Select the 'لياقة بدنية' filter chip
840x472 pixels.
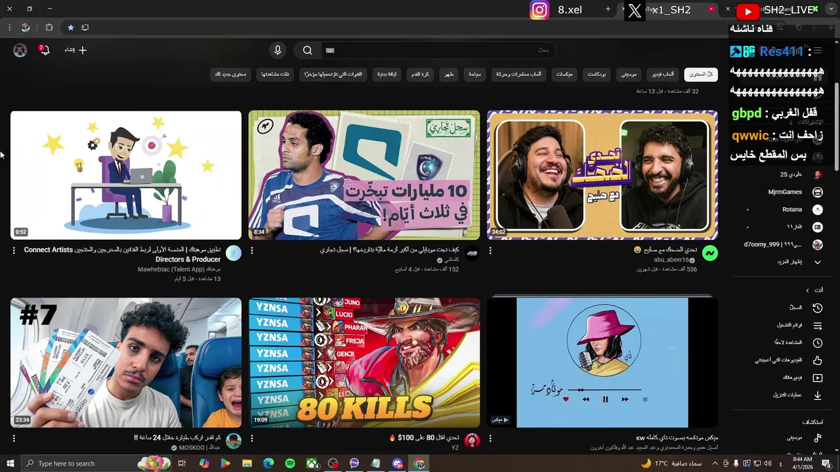[x=387, y=75]
